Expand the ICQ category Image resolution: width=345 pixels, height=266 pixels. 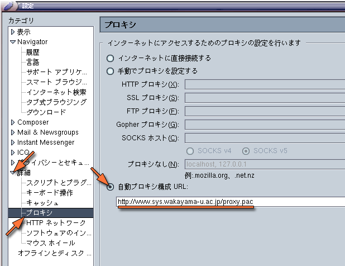coord(12,153)
